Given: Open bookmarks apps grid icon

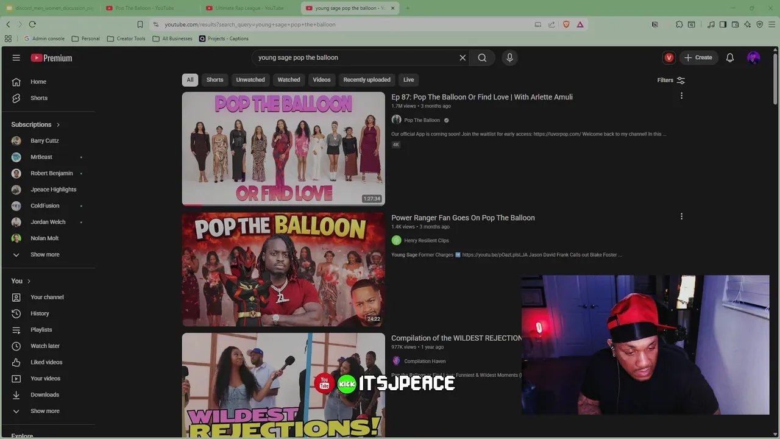Looking at the screenshot, I should tap(8, 38).
